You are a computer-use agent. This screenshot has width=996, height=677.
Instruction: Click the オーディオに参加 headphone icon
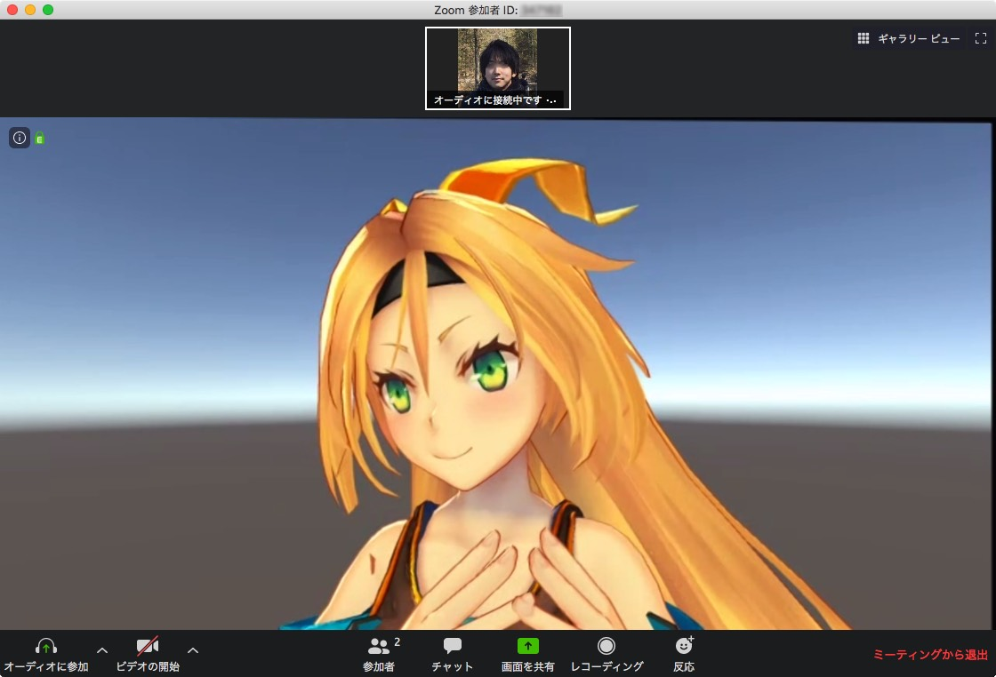pyautogui.click(x=45, y=647)
